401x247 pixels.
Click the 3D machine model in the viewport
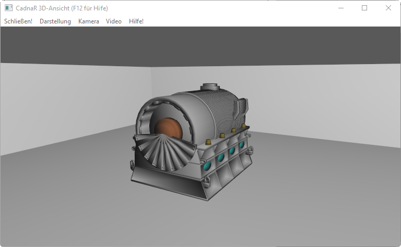point(191,142)
